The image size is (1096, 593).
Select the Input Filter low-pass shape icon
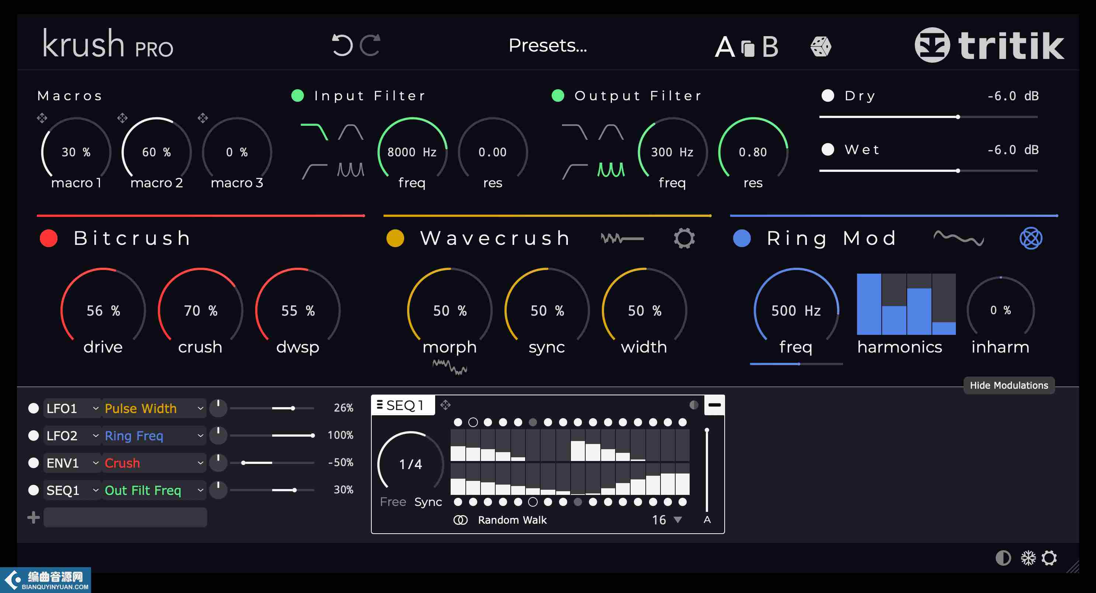315,132
